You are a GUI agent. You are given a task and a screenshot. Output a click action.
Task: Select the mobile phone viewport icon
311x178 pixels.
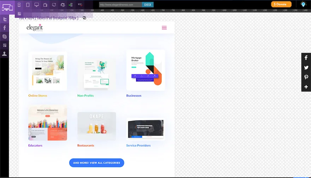pos(19,5)
